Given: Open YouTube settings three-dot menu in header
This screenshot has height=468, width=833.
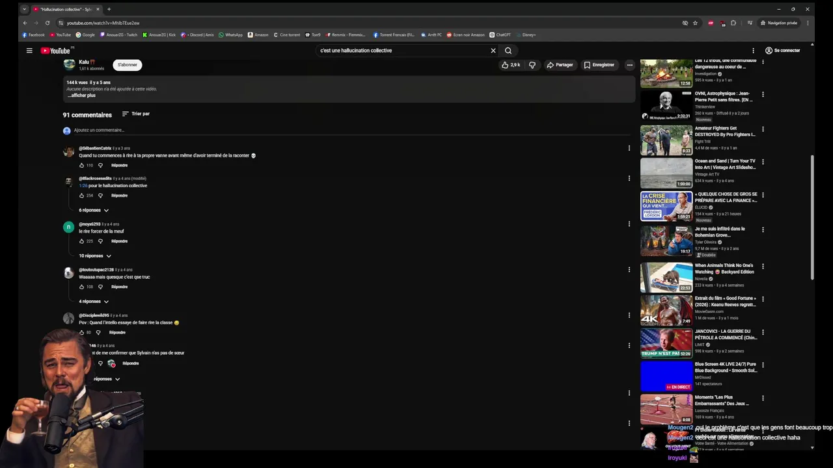Looking at the screenshot, I should click(x=753, y=51).
